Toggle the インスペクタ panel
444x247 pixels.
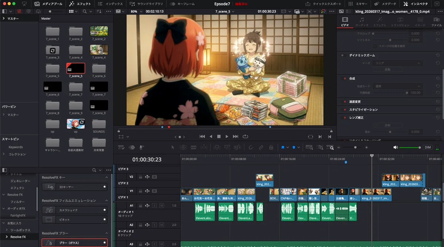(x=416, y=4)
